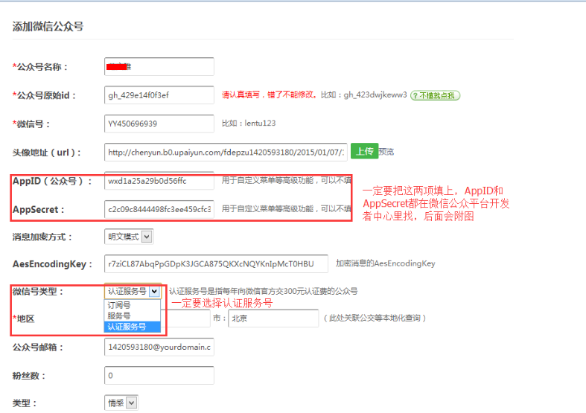Image resolution: width=586 pixels, height=413 pixels.
Task: Open the 不懂就点我 help link
Action: 436,95
